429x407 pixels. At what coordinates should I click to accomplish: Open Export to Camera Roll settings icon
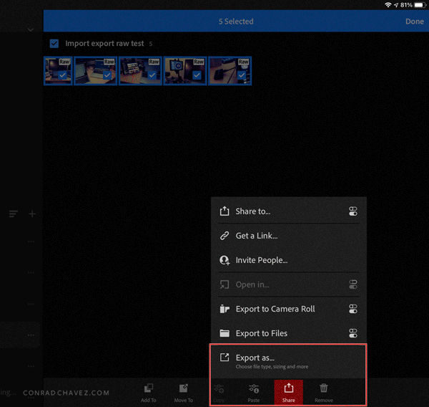click(x=353, y=309)
